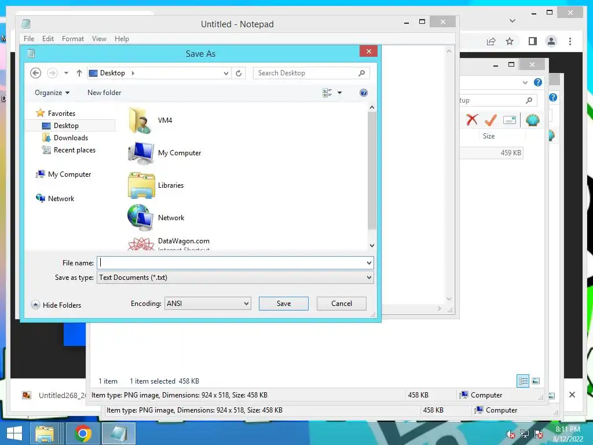
Task: Switch to Notepad on the taskbar
Action: tap(119, 433)
